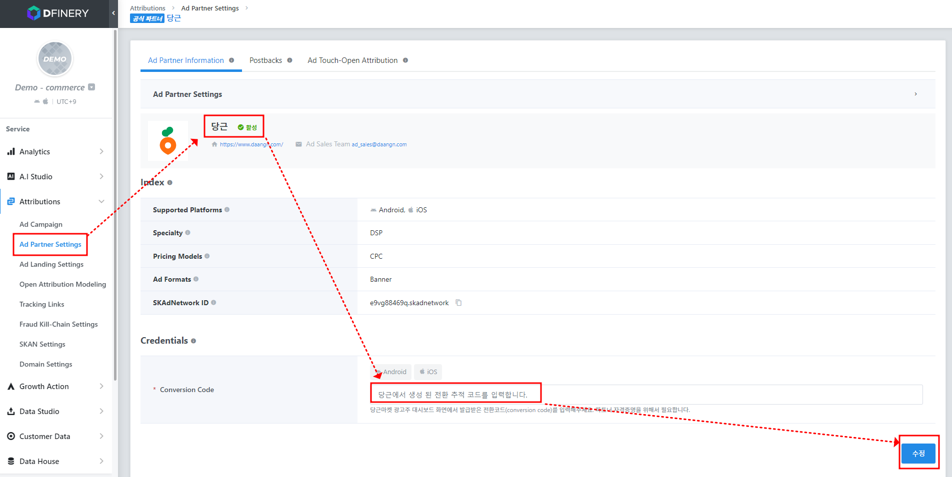
Task: Open Fraud Kill-Chain Settings
Action: coord(58,324)
